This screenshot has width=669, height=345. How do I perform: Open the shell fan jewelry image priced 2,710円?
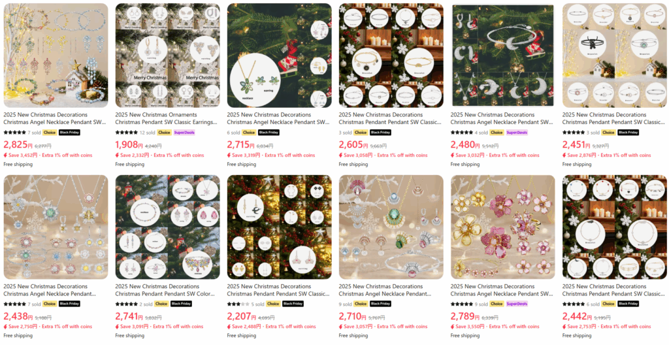pyautogui.click(x=391, y=227)
